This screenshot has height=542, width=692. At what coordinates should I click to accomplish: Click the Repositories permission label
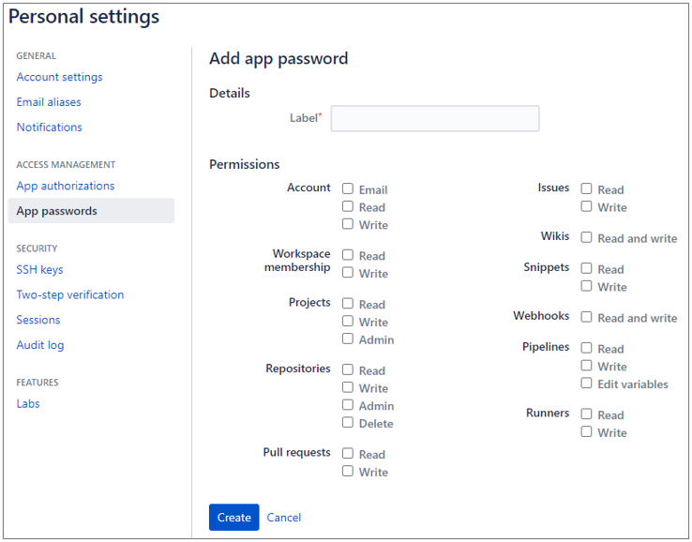coord(298,369)
